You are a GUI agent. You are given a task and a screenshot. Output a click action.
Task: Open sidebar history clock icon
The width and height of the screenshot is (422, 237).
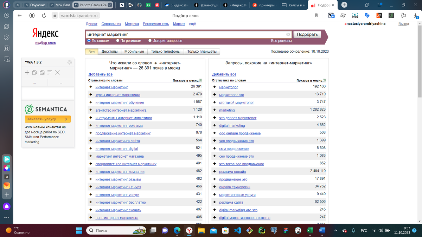click(7, 15)
